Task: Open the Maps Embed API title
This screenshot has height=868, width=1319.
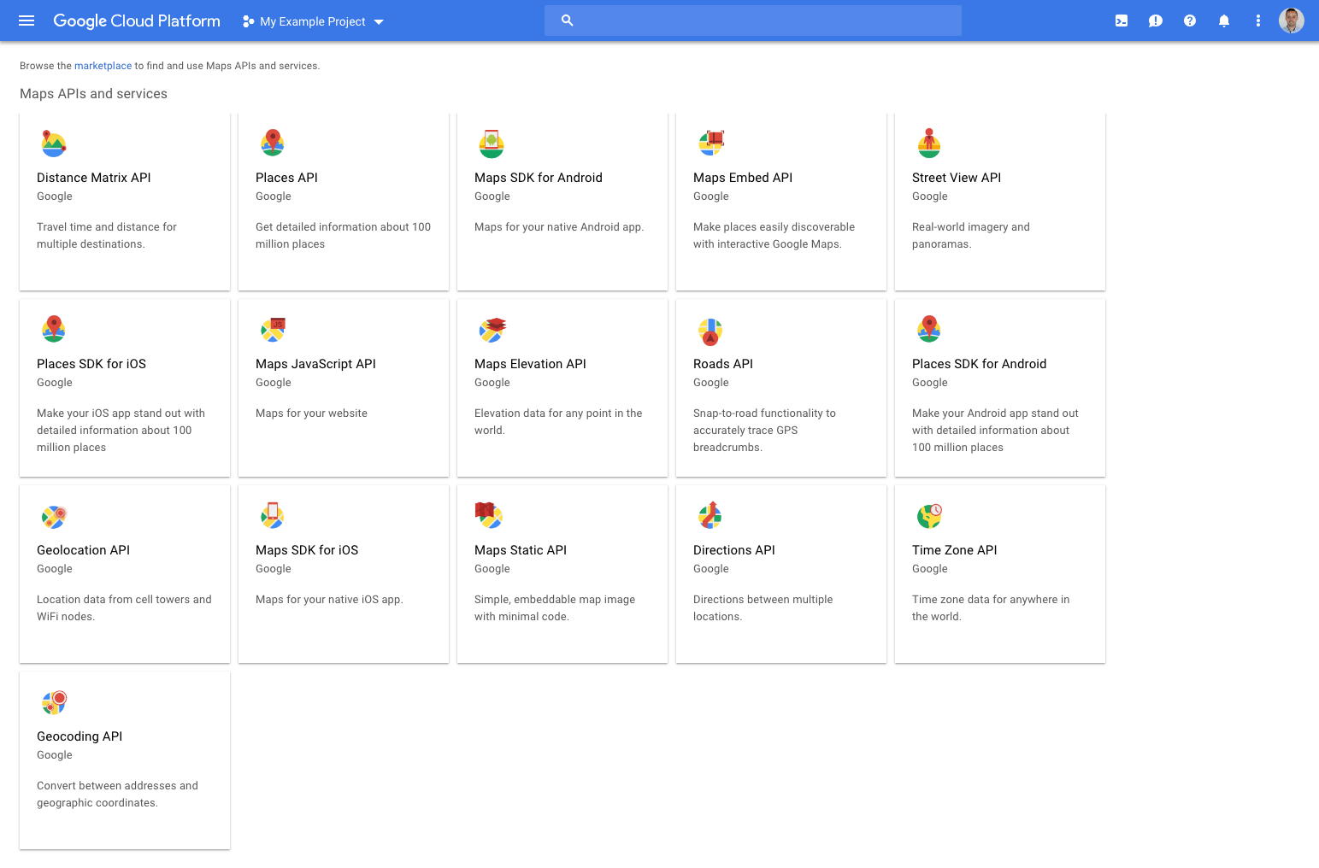Action: click(x=743, y=178)
